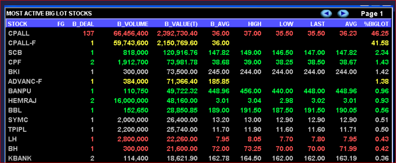Click BKI big lot average 245.00
Viewport: 396px width, 163px height.
pos(219,72)
